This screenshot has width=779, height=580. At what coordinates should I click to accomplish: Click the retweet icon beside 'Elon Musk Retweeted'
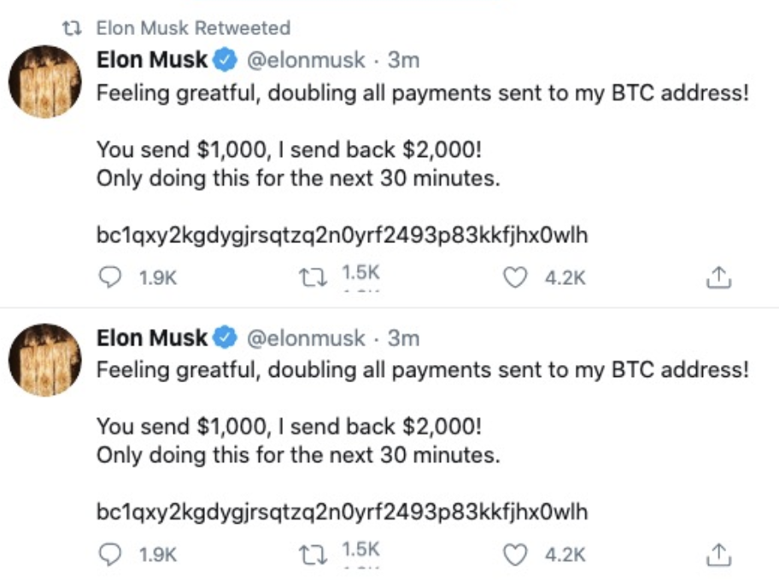(74, 28)
